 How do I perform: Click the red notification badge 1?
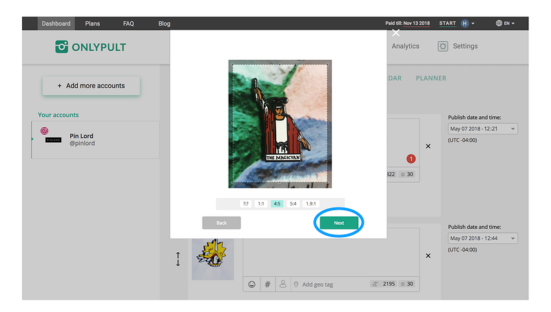click(411, 159)
